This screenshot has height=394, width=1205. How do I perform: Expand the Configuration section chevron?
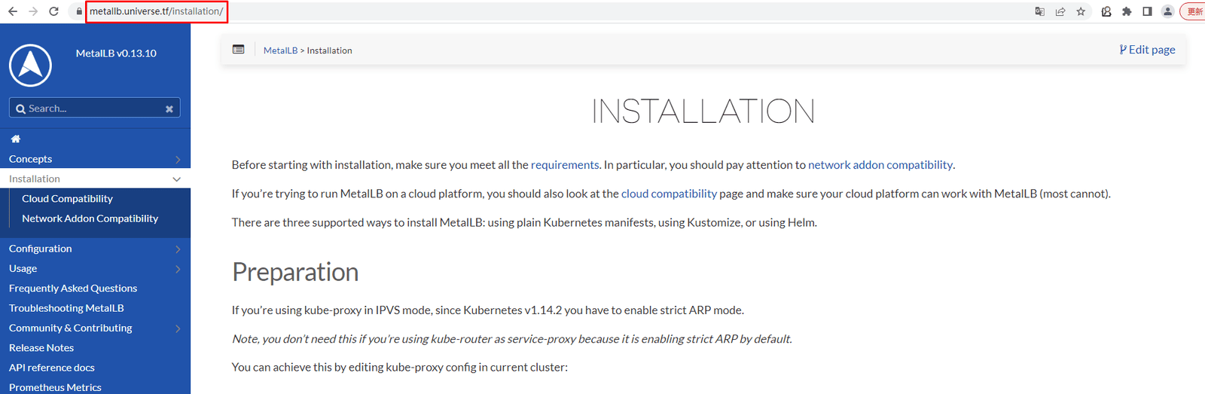(x=178, y=249)
